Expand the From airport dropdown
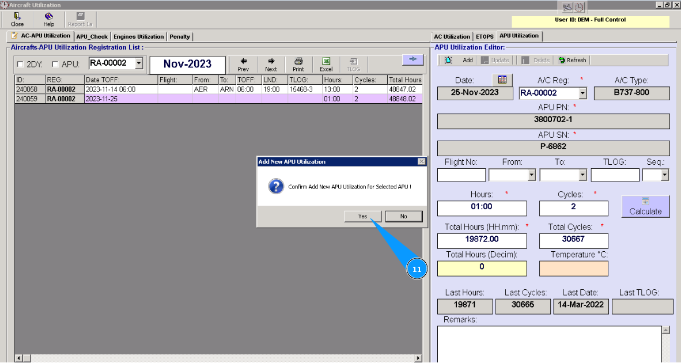681x363 pixels. coord(532,175)
